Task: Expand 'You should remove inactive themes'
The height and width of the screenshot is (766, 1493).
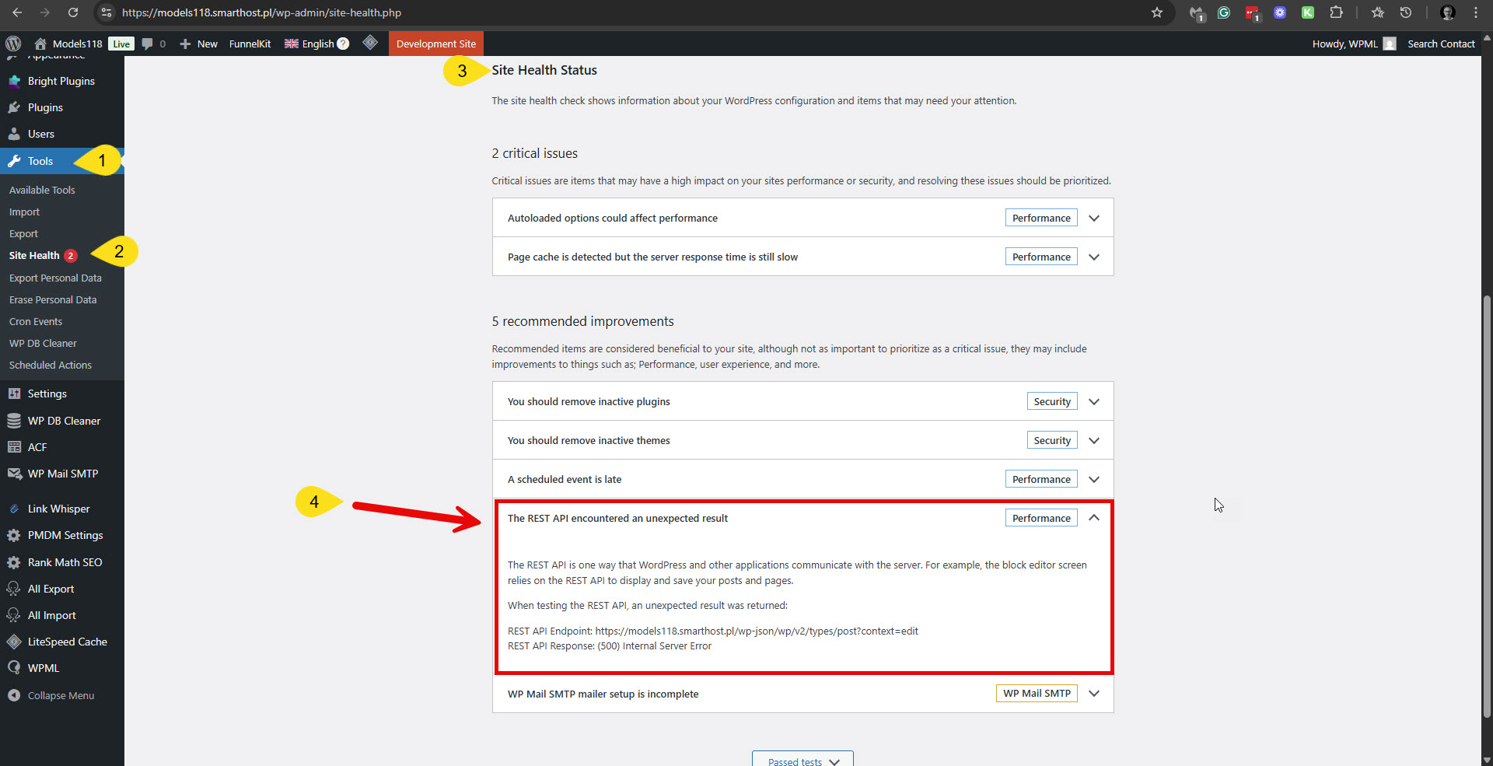Action: click(x=802, y=440)
